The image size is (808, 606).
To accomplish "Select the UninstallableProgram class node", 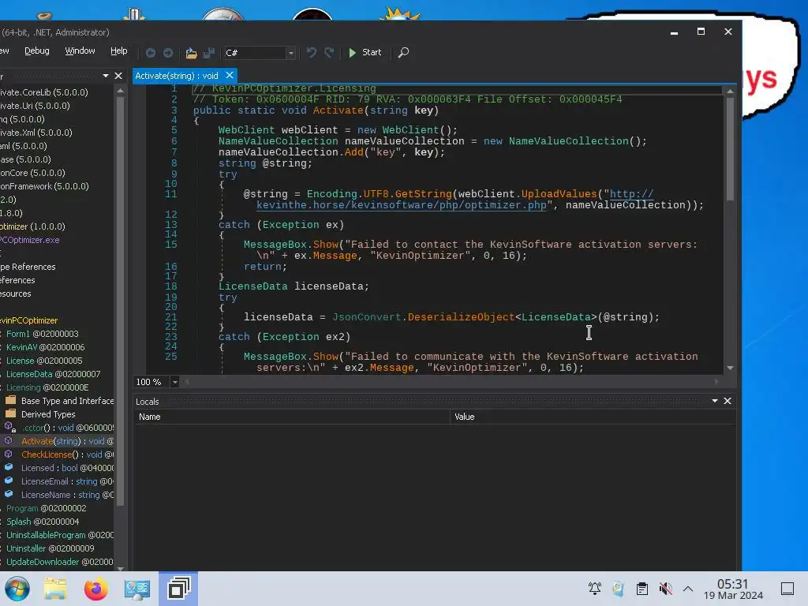I will click(x=60, y=535).
